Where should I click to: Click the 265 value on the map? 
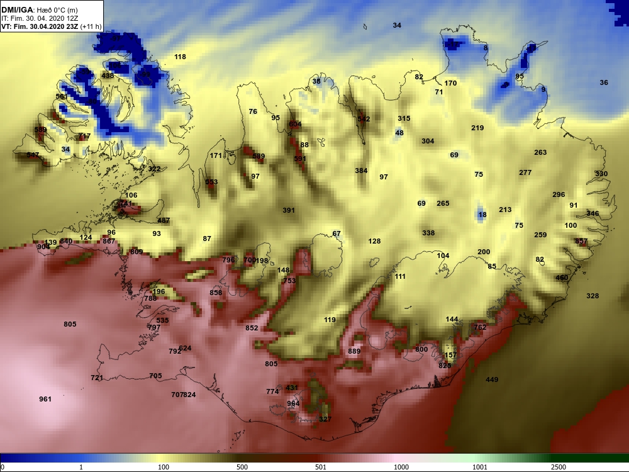(x=443, y=203)
